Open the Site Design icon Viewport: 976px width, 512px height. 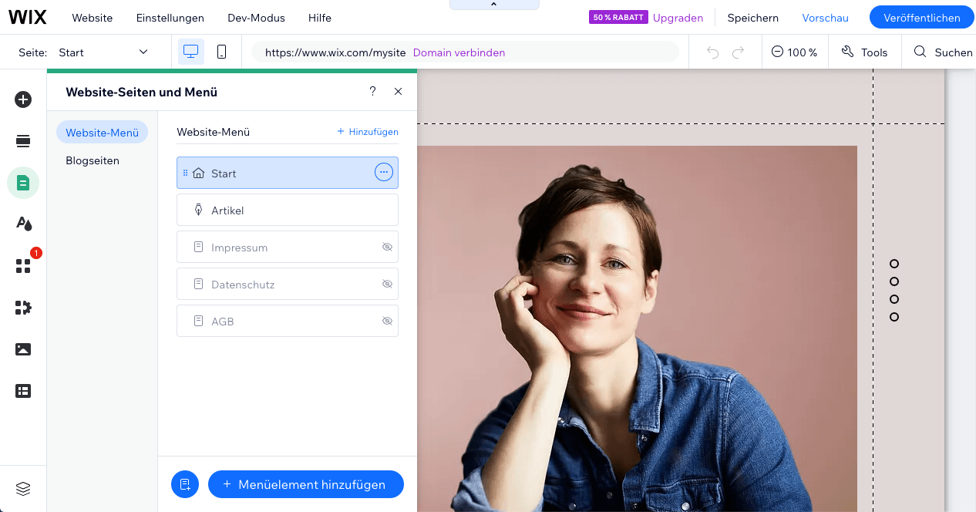(x=23, y=224)
